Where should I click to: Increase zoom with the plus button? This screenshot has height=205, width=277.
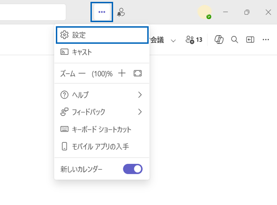coord(122,73)
